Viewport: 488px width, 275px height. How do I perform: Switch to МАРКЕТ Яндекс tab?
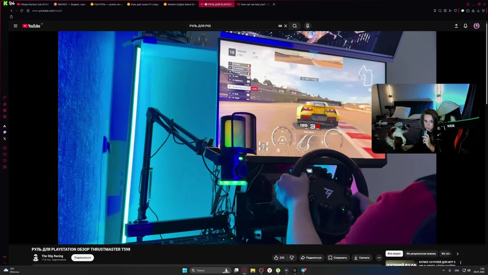click(70, 4)
